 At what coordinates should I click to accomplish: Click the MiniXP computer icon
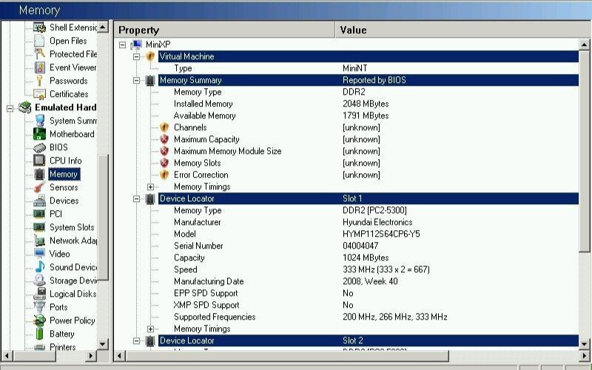point(136,44)
